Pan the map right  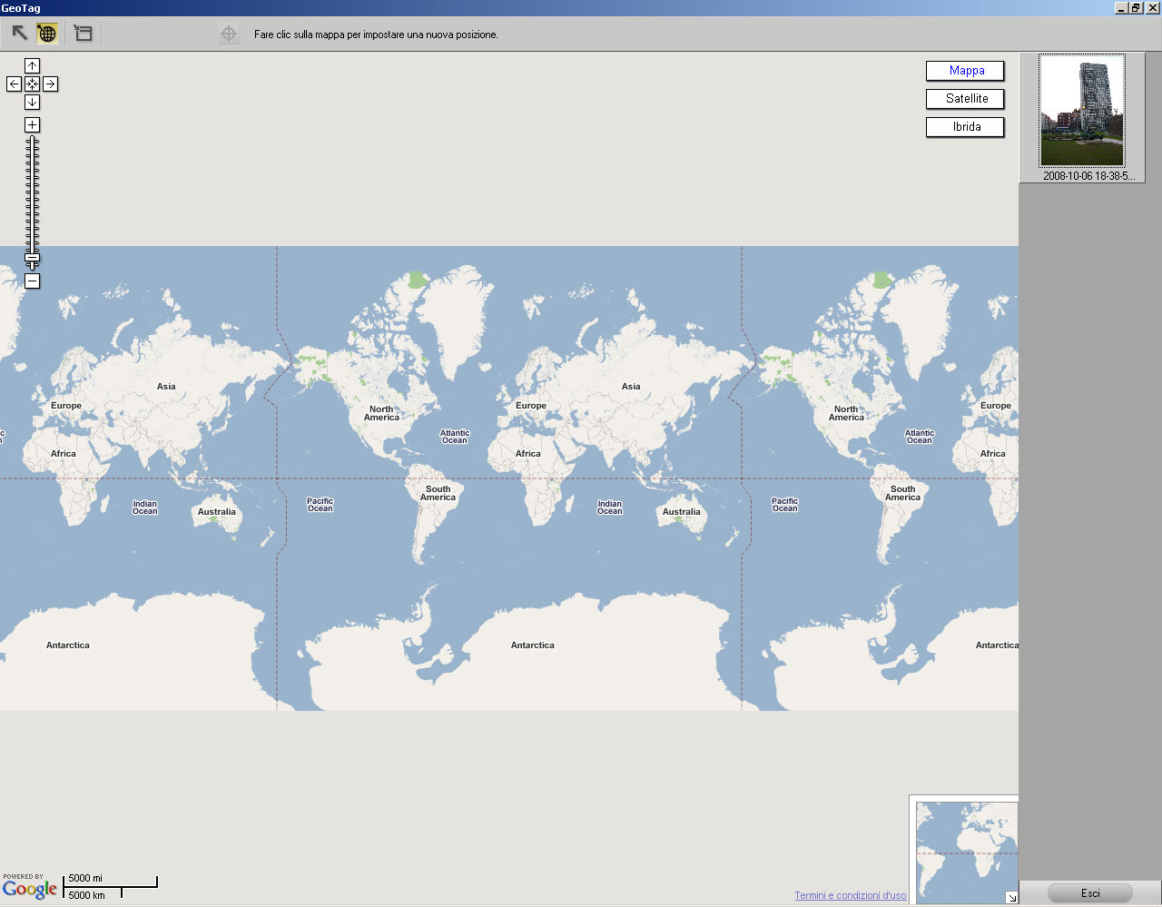(50, 84)
